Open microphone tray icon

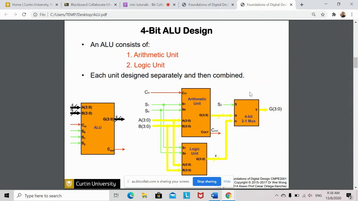290,196
